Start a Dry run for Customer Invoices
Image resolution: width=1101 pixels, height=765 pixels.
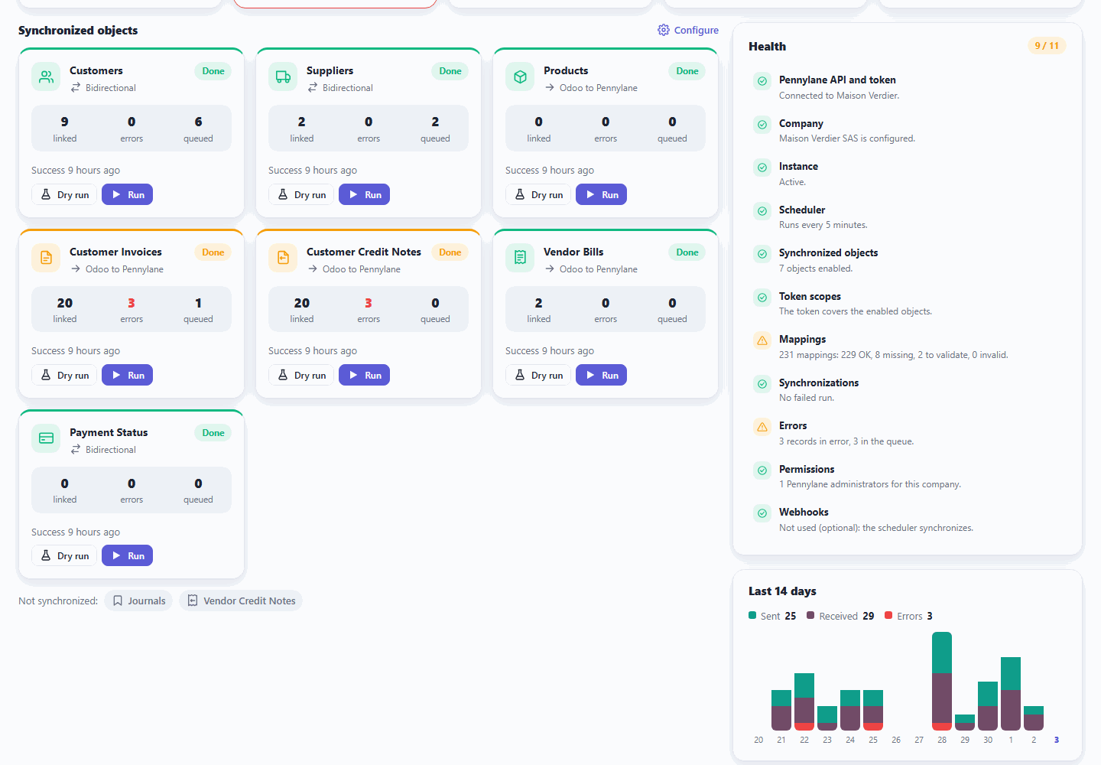(x=65, y=376)
